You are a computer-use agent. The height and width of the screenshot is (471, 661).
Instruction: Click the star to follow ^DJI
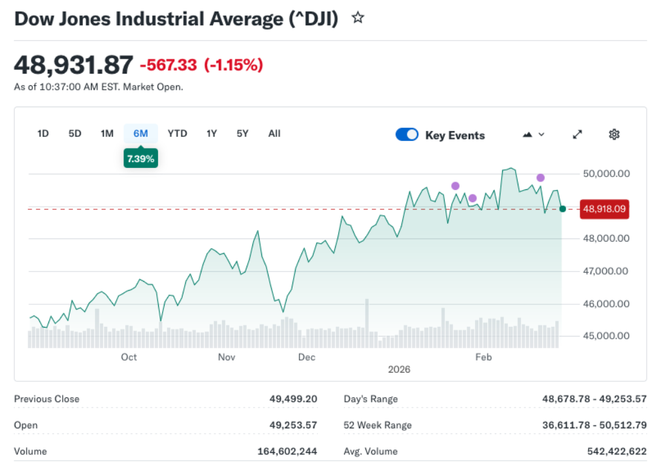tap(358, 17)
